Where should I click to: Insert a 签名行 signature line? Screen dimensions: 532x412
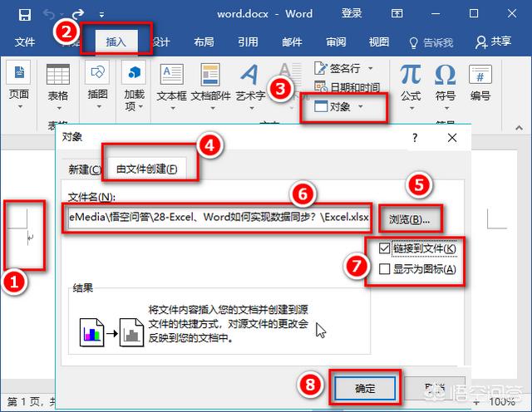click(337, 69)
